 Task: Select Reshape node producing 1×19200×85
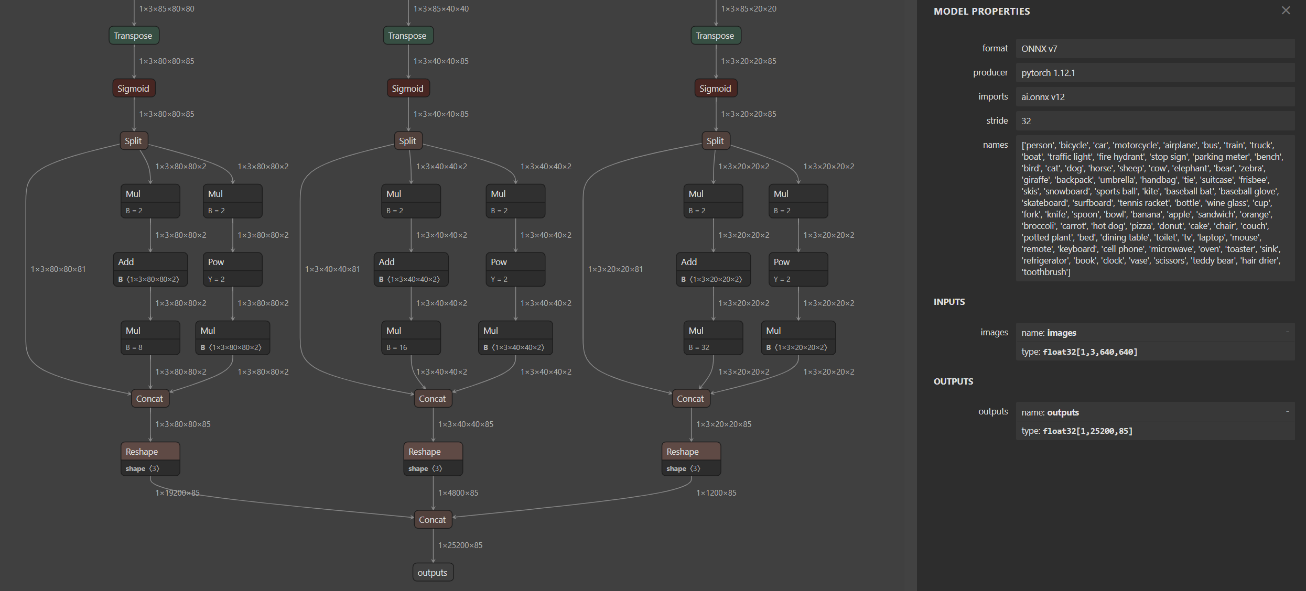coord(150,458)
